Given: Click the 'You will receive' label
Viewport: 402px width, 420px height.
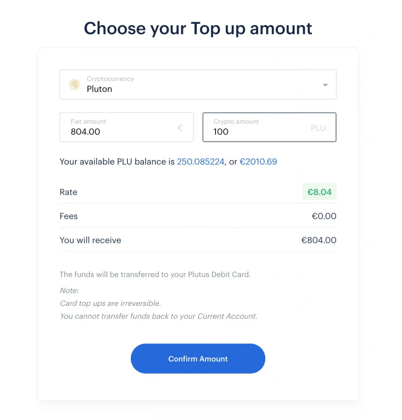Looking at the screenshot, I should coord(91,240).
